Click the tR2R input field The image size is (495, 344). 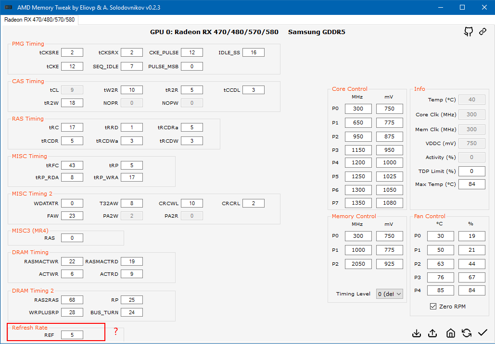[192, 90]
